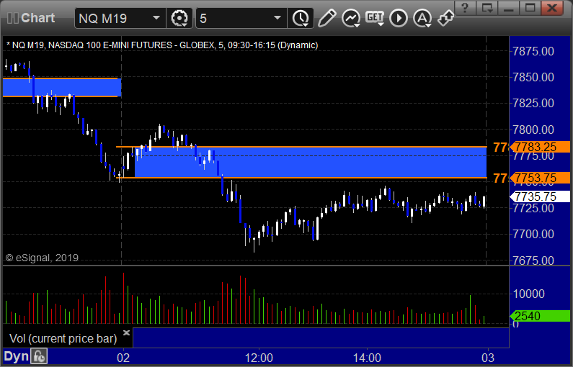The height and width of the screenshot is (367, 573).
Task: Click the 10000 volume axis label
Action: [529, 294]
